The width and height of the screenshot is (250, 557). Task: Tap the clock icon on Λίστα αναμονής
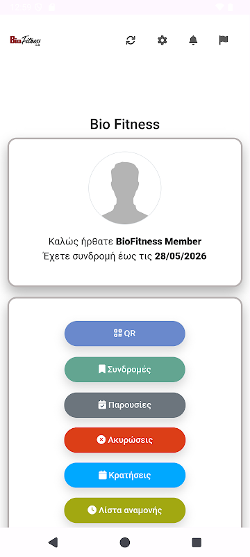pyautogui.click(x=92, y=510)
